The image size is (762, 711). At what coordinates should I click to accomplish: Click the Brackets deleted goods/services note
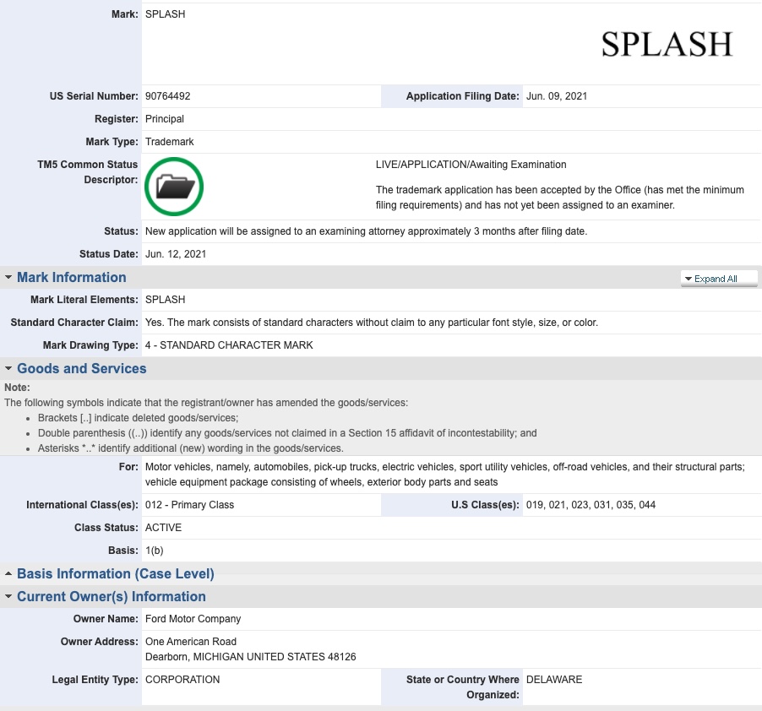click(138, 418)
